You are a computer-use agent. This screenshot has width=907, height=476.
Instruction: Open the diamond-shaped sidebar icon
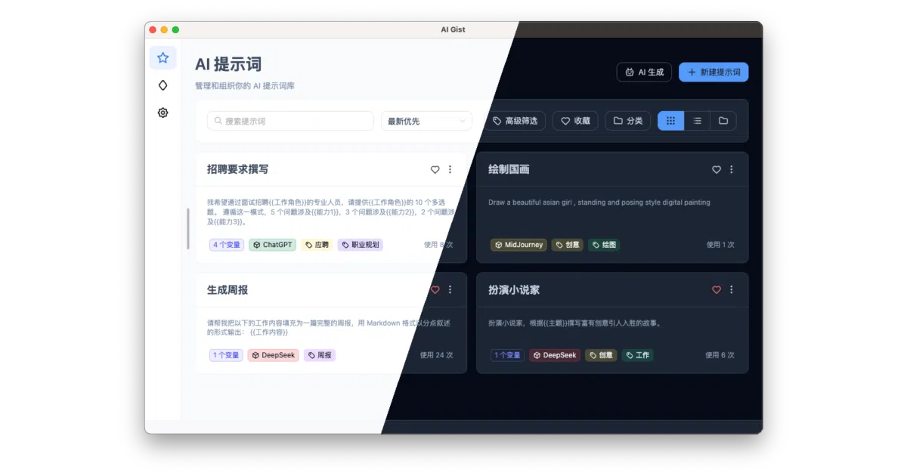[x=163, y=85]
